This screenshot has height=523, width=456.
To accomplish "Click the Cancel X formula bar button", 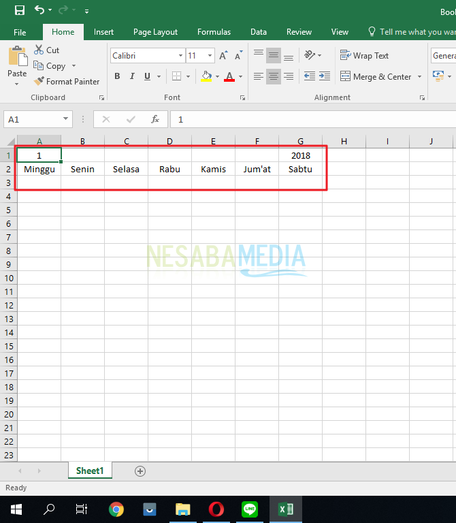I will 106,119.
